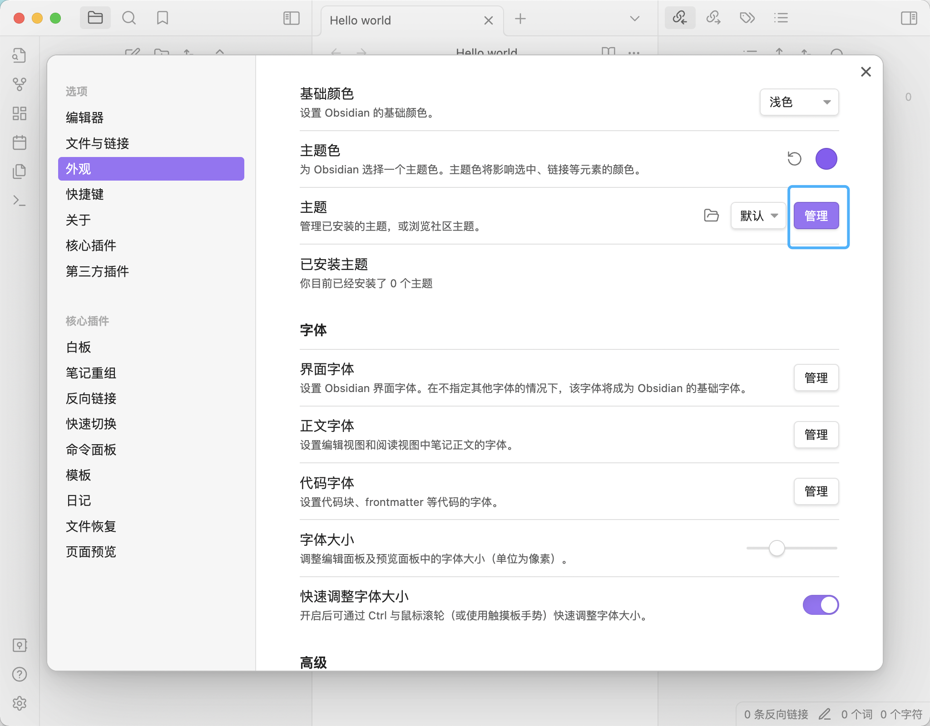Open the 浅色 base color dropdown
The image size is (930, 726).
pyautogui.click(x=799, y=102)
